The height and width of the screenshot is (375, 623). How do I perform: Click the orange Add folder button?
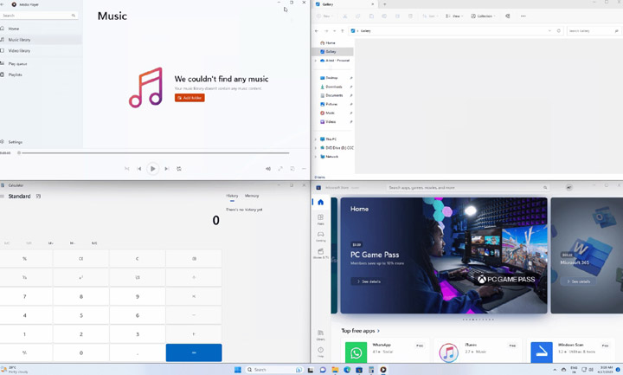(189, 98)
